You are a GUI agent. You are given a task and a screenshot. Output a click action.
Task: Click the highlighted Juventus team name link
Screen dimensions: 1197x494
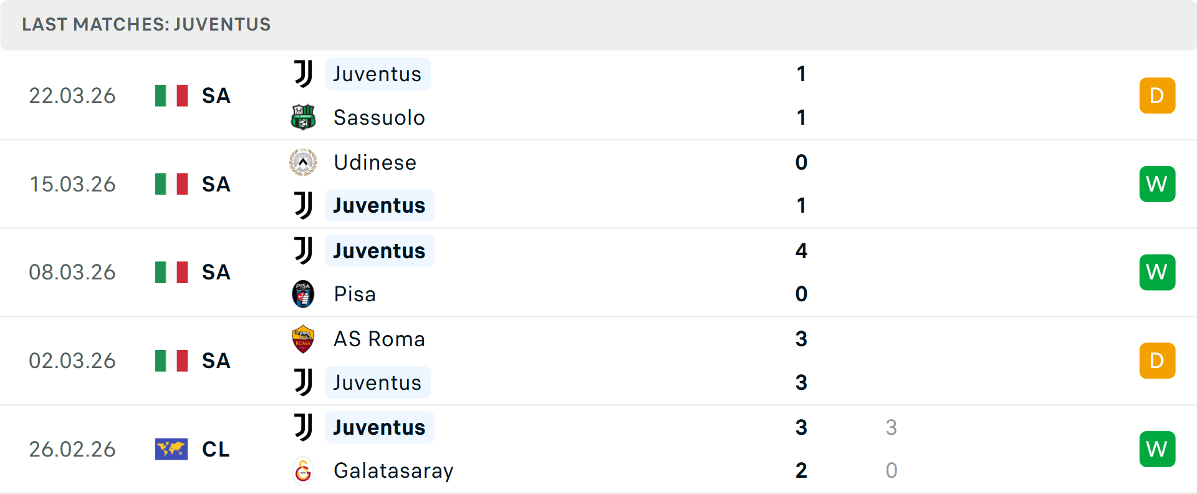377,74
